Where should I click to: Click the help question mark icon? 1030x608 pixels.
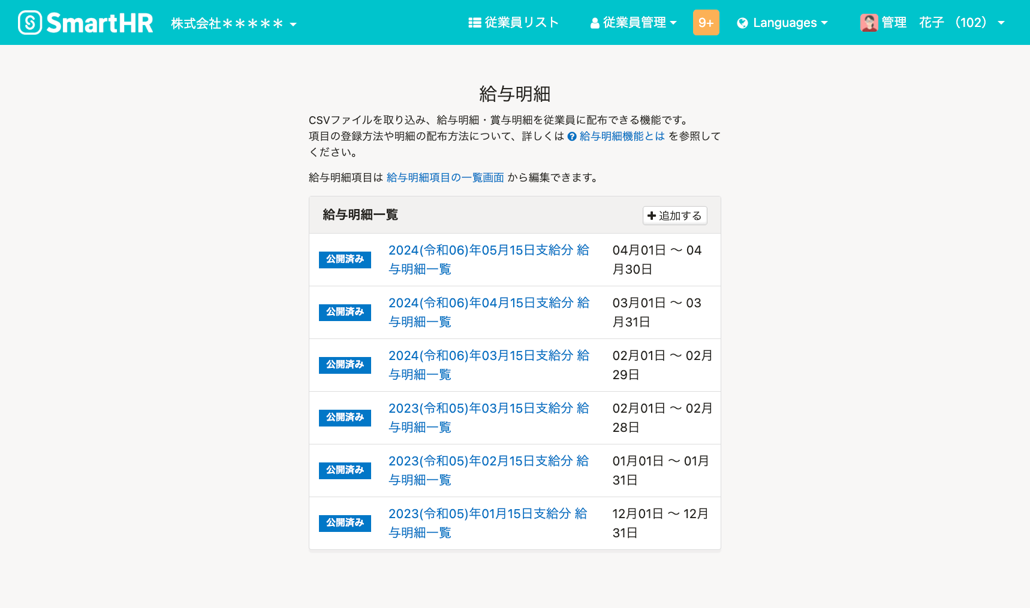pos(572,137)
